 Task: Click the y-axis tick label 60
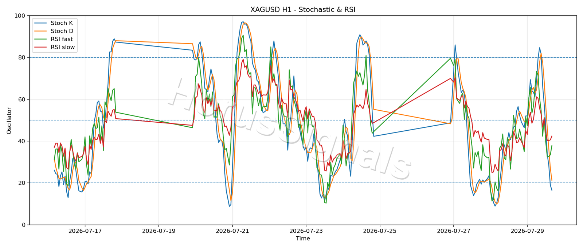(x=22, y=99)
